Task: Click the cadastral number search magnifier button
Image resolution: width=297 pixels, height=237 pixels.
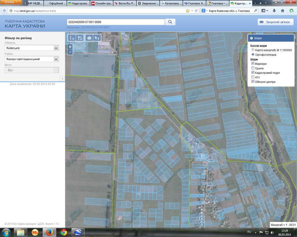Action: click(170, 22)
